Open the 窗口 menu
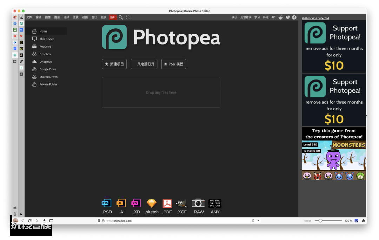 pos(94,18)
